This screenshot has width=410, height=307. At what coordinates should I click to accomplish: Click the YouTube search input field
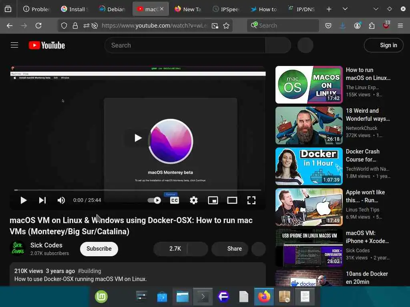(185, 45)
